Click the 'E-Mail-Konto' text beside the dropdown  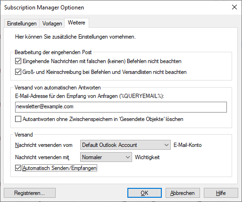pyautogui.click(x=187, y=145)
